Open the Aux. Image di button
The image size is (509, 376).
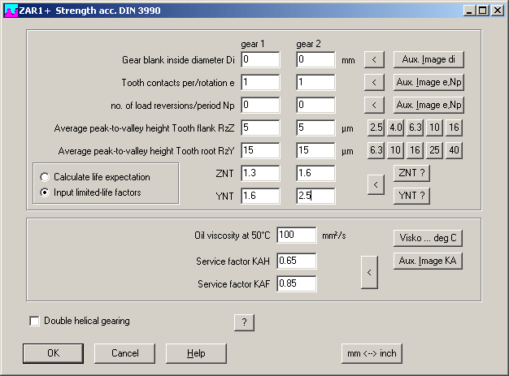(x=428, y=59)
